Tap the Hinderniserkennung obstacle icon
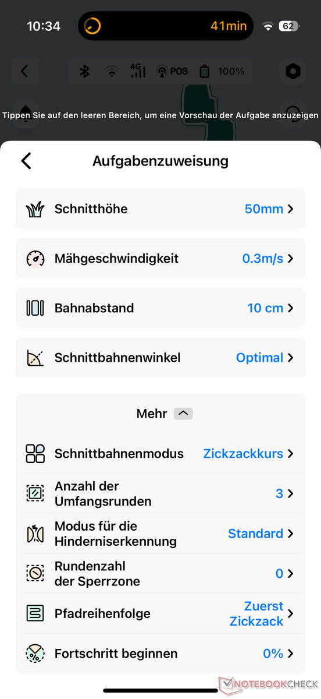This screenshot has width=321, height=699. click(x=35, y=534)
